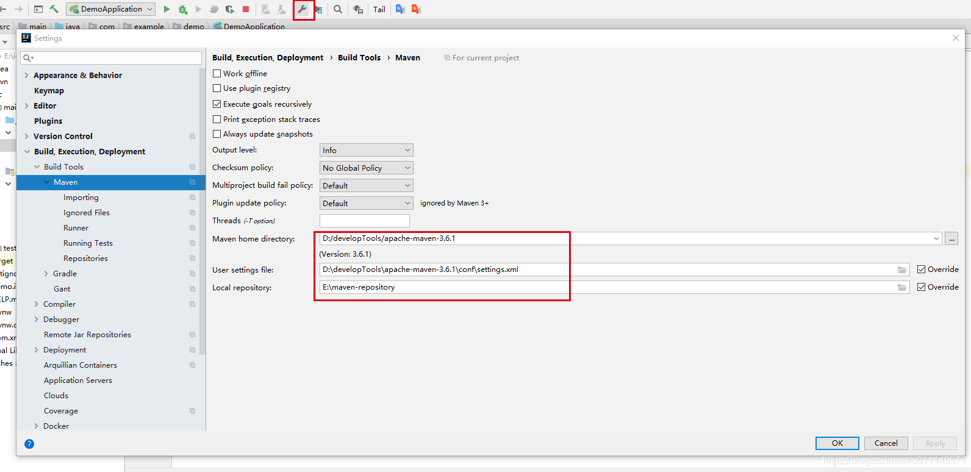971x472 pixels.
Task: Open the Checksum policy dropdown
Action: click(x=367, y=168)
